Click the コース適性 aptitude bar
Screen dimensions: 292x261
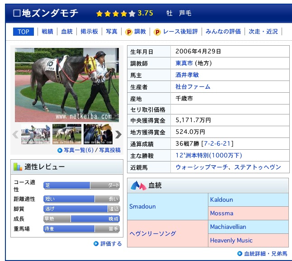point(81,185)
